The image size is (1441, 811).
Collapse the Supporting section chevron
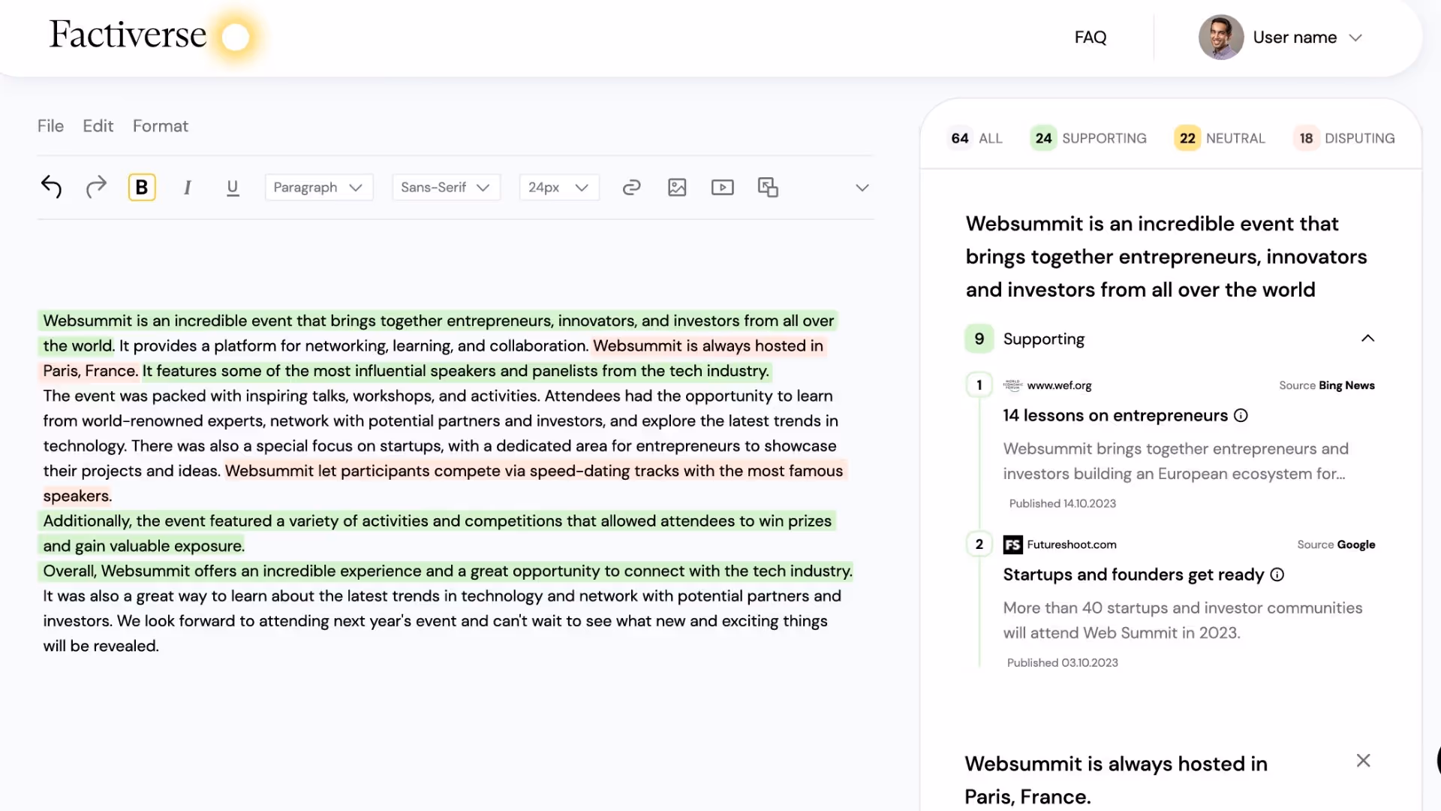tap(1367, 339)
